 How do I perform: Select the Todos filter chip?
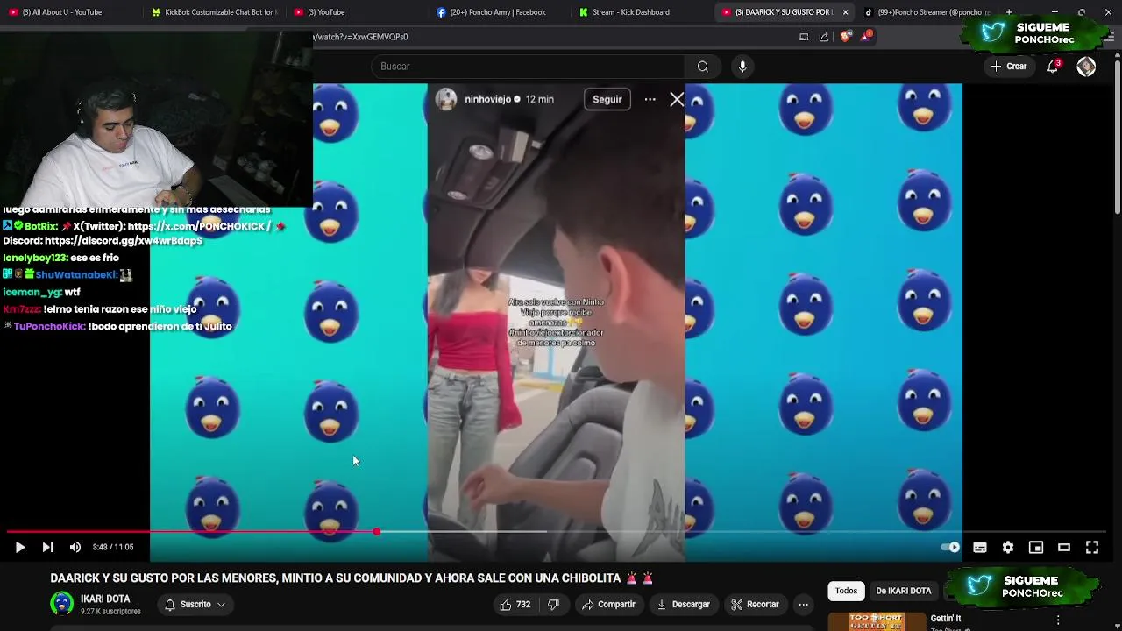(846, 591)
